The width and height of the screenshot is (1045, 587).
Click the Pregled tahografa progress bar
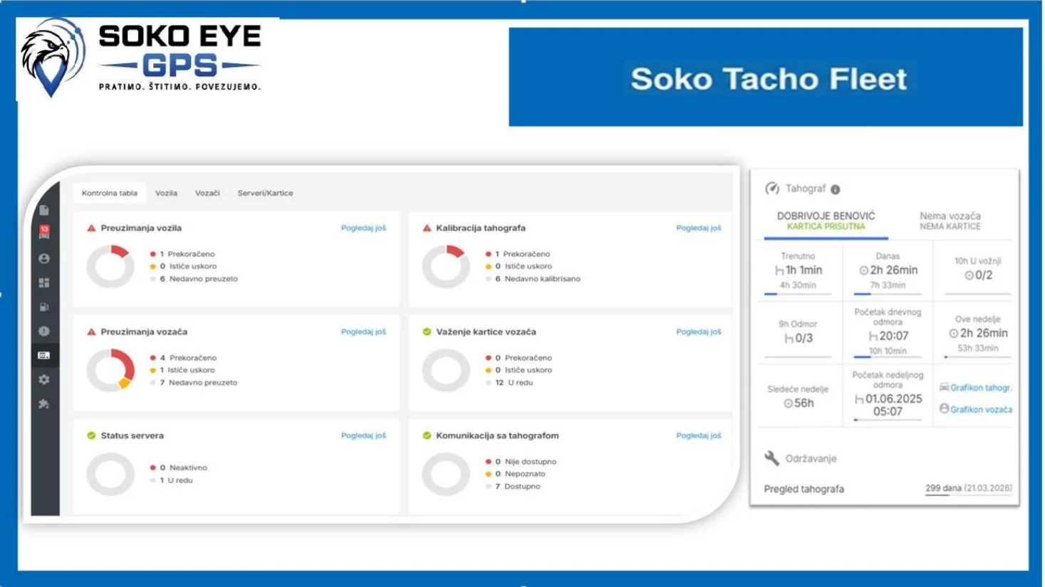(969, 495)
